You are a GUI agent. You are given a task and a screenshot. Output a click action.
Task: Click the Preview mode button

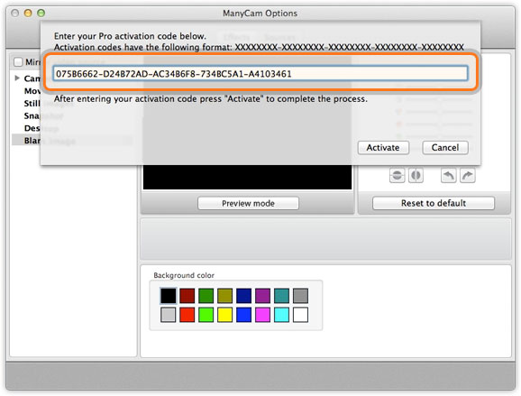(248, 203)
